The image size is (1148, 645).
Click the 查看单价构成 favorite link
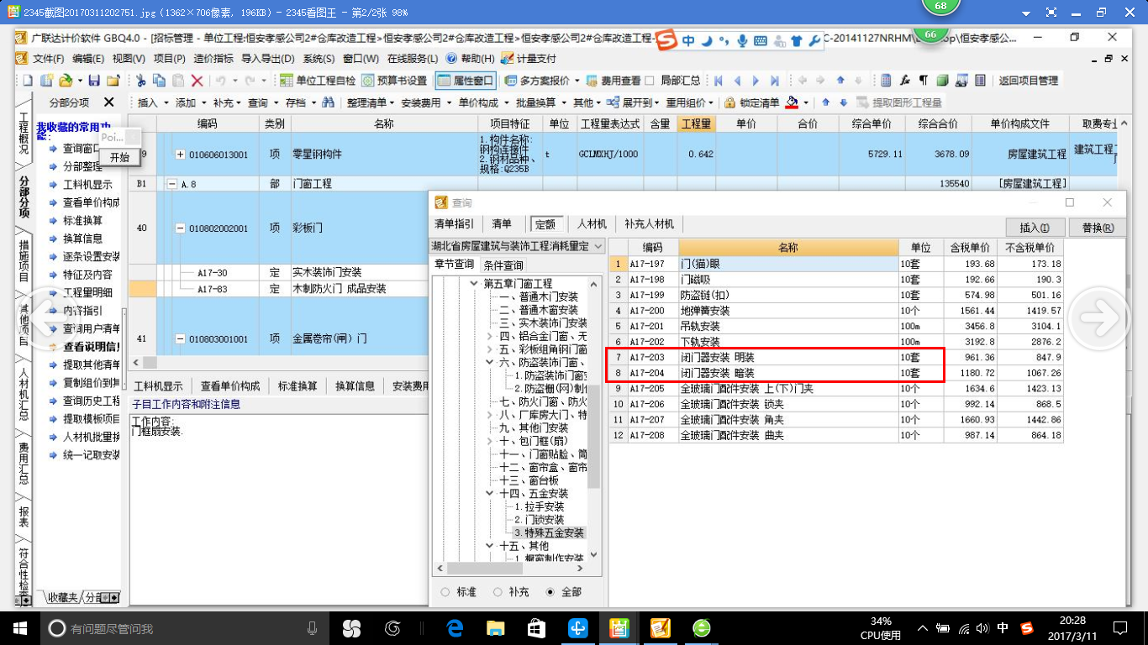tap(91, 203)
